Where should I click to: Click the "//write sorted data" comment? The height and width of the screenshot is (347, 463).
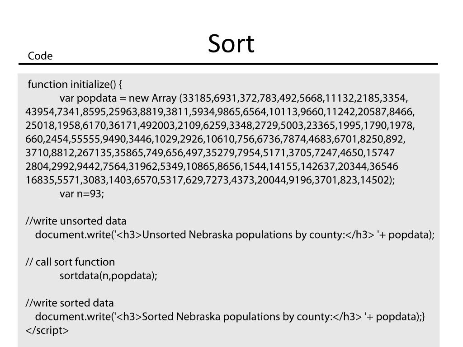point(70,303)
